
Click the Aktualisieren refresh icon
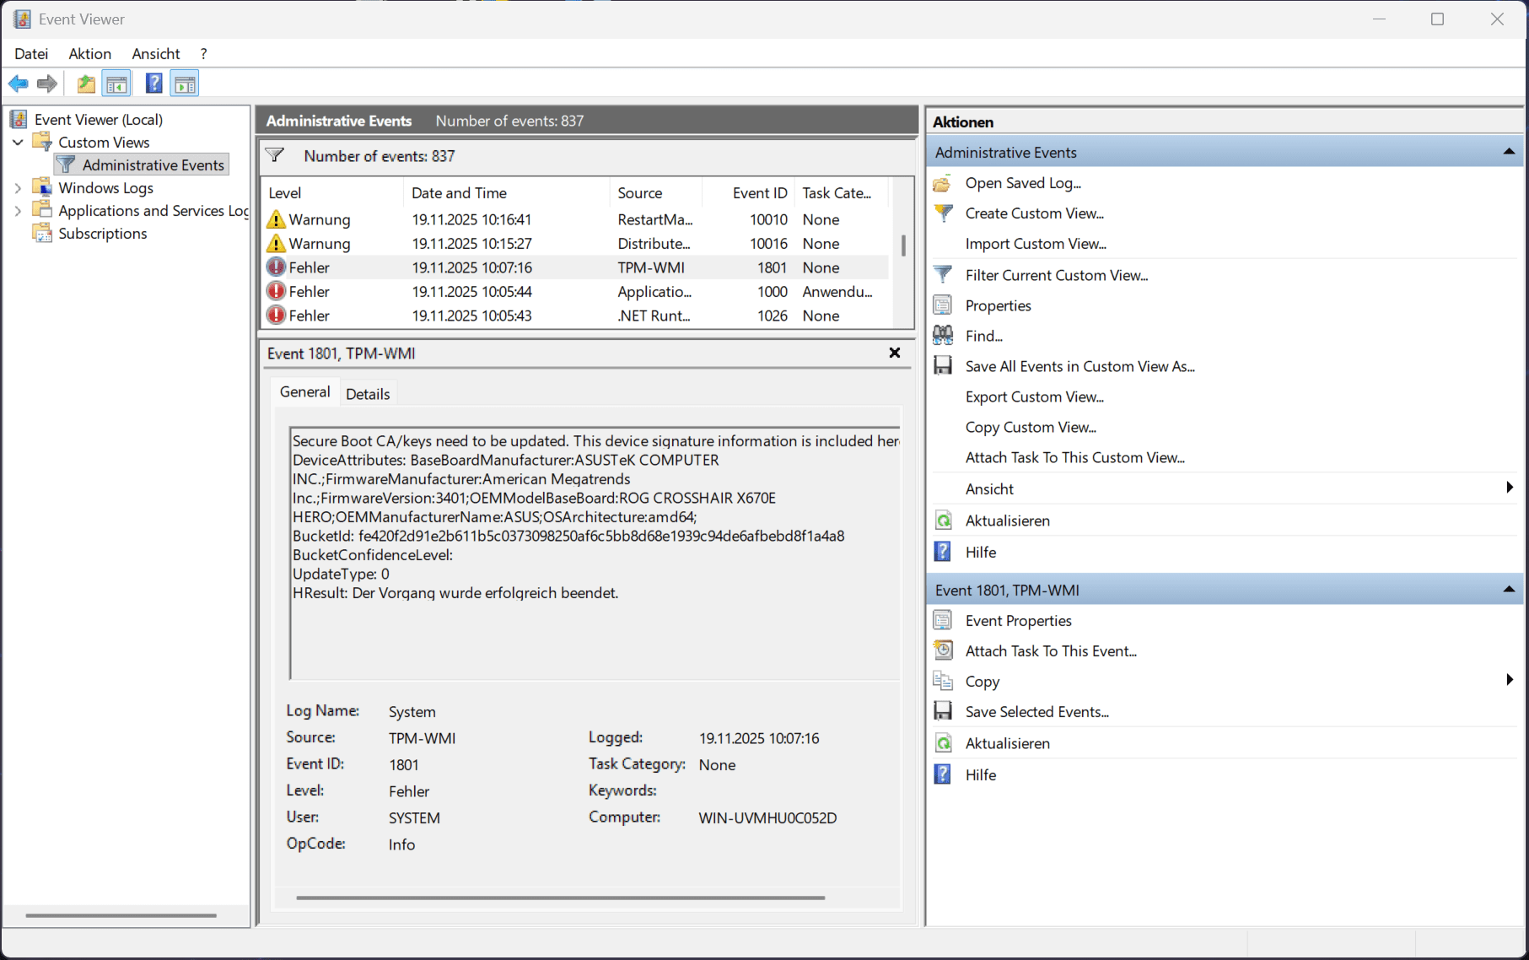tap(942, 520)
